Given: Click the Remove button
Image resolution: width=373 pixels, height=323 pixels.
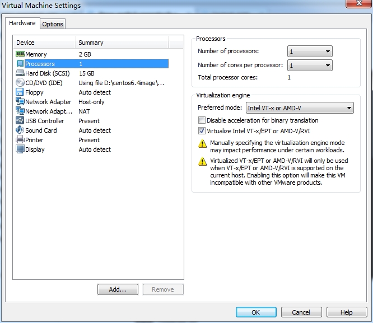Looking at the screenshot, I should click(163, 289).
